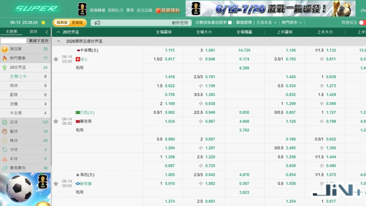Viewport: 366px width, 206px height.
Task: Click draw odds 3.623
Action: 244,192
